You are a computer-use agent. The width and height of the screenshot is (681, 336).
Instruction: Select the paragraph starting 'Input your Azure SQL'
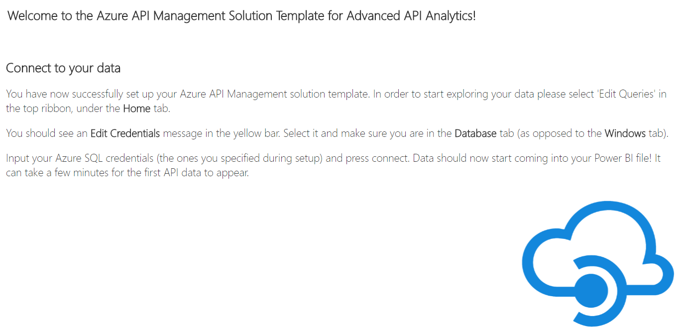point(334,166)
